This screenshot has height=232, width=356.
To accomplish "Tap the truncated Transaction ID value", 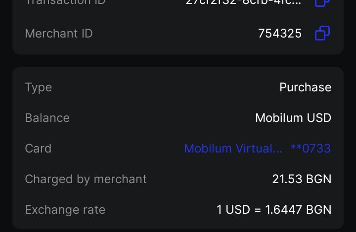I will (x=243, y=2).
